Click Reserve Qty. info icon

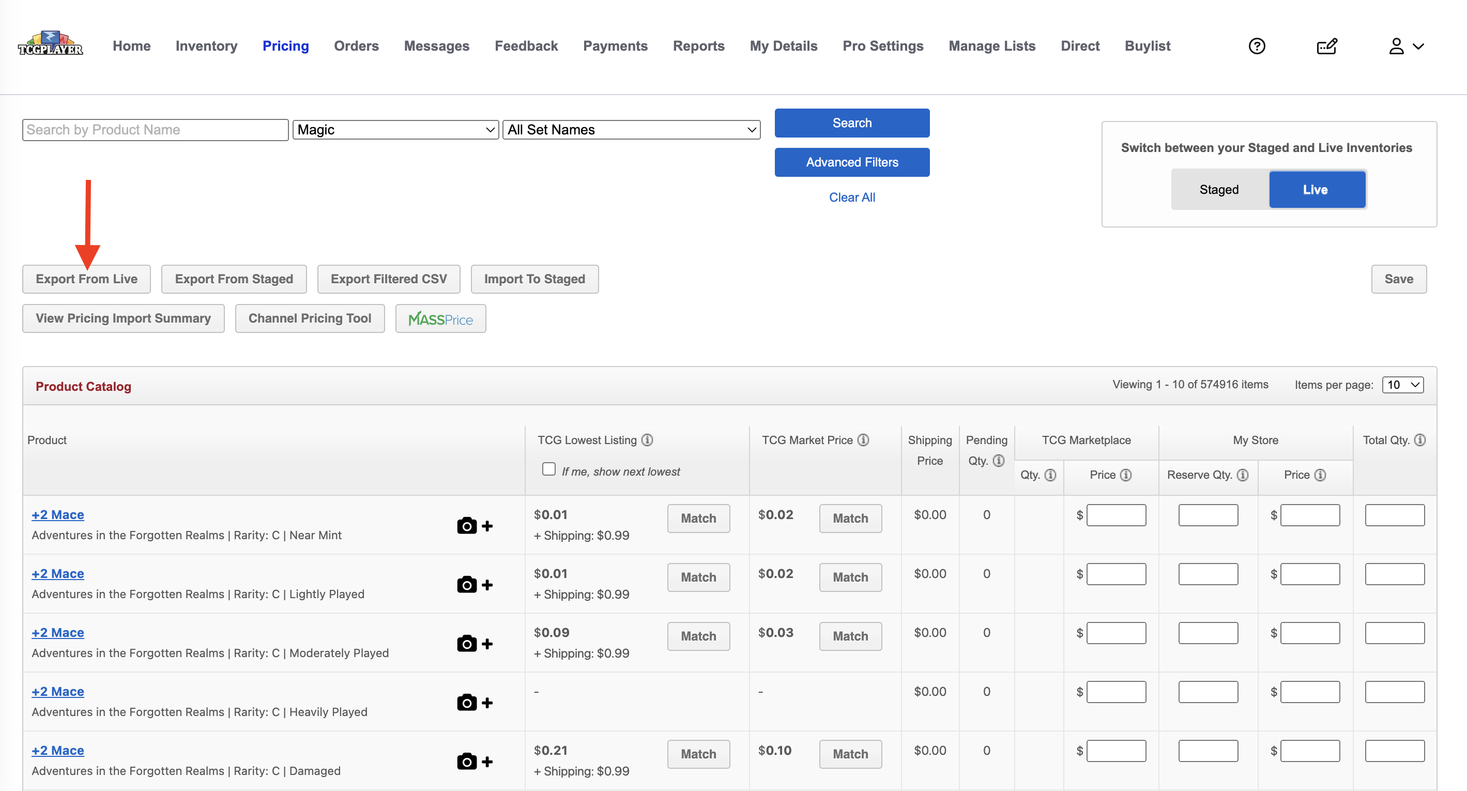1243,475
